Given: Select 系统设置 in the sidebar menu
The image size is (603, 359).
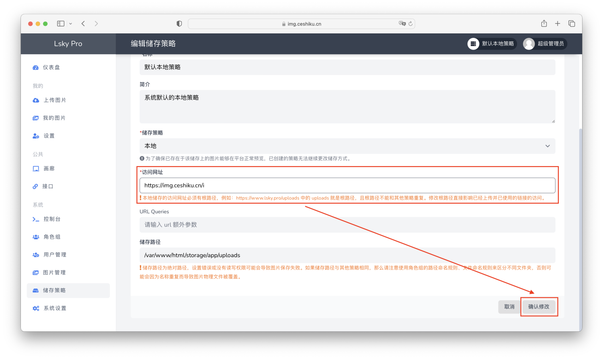Looking at the screenshot, I should [x=55, y=308].
